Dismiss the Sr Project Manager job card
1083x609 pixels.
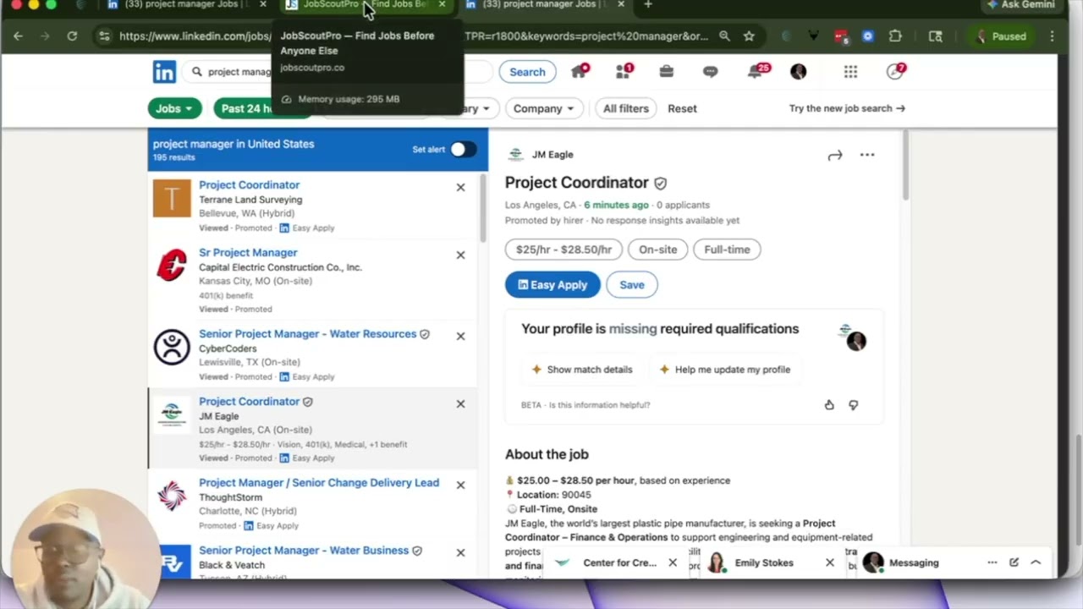coord(460,255)
